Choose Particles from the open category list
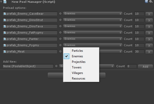The image size is (154, 104). (x=77, y=51)
